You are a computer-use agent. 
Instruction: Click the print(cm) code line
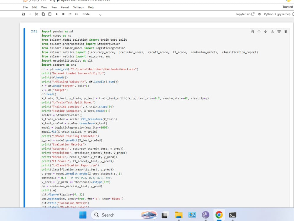49,190
